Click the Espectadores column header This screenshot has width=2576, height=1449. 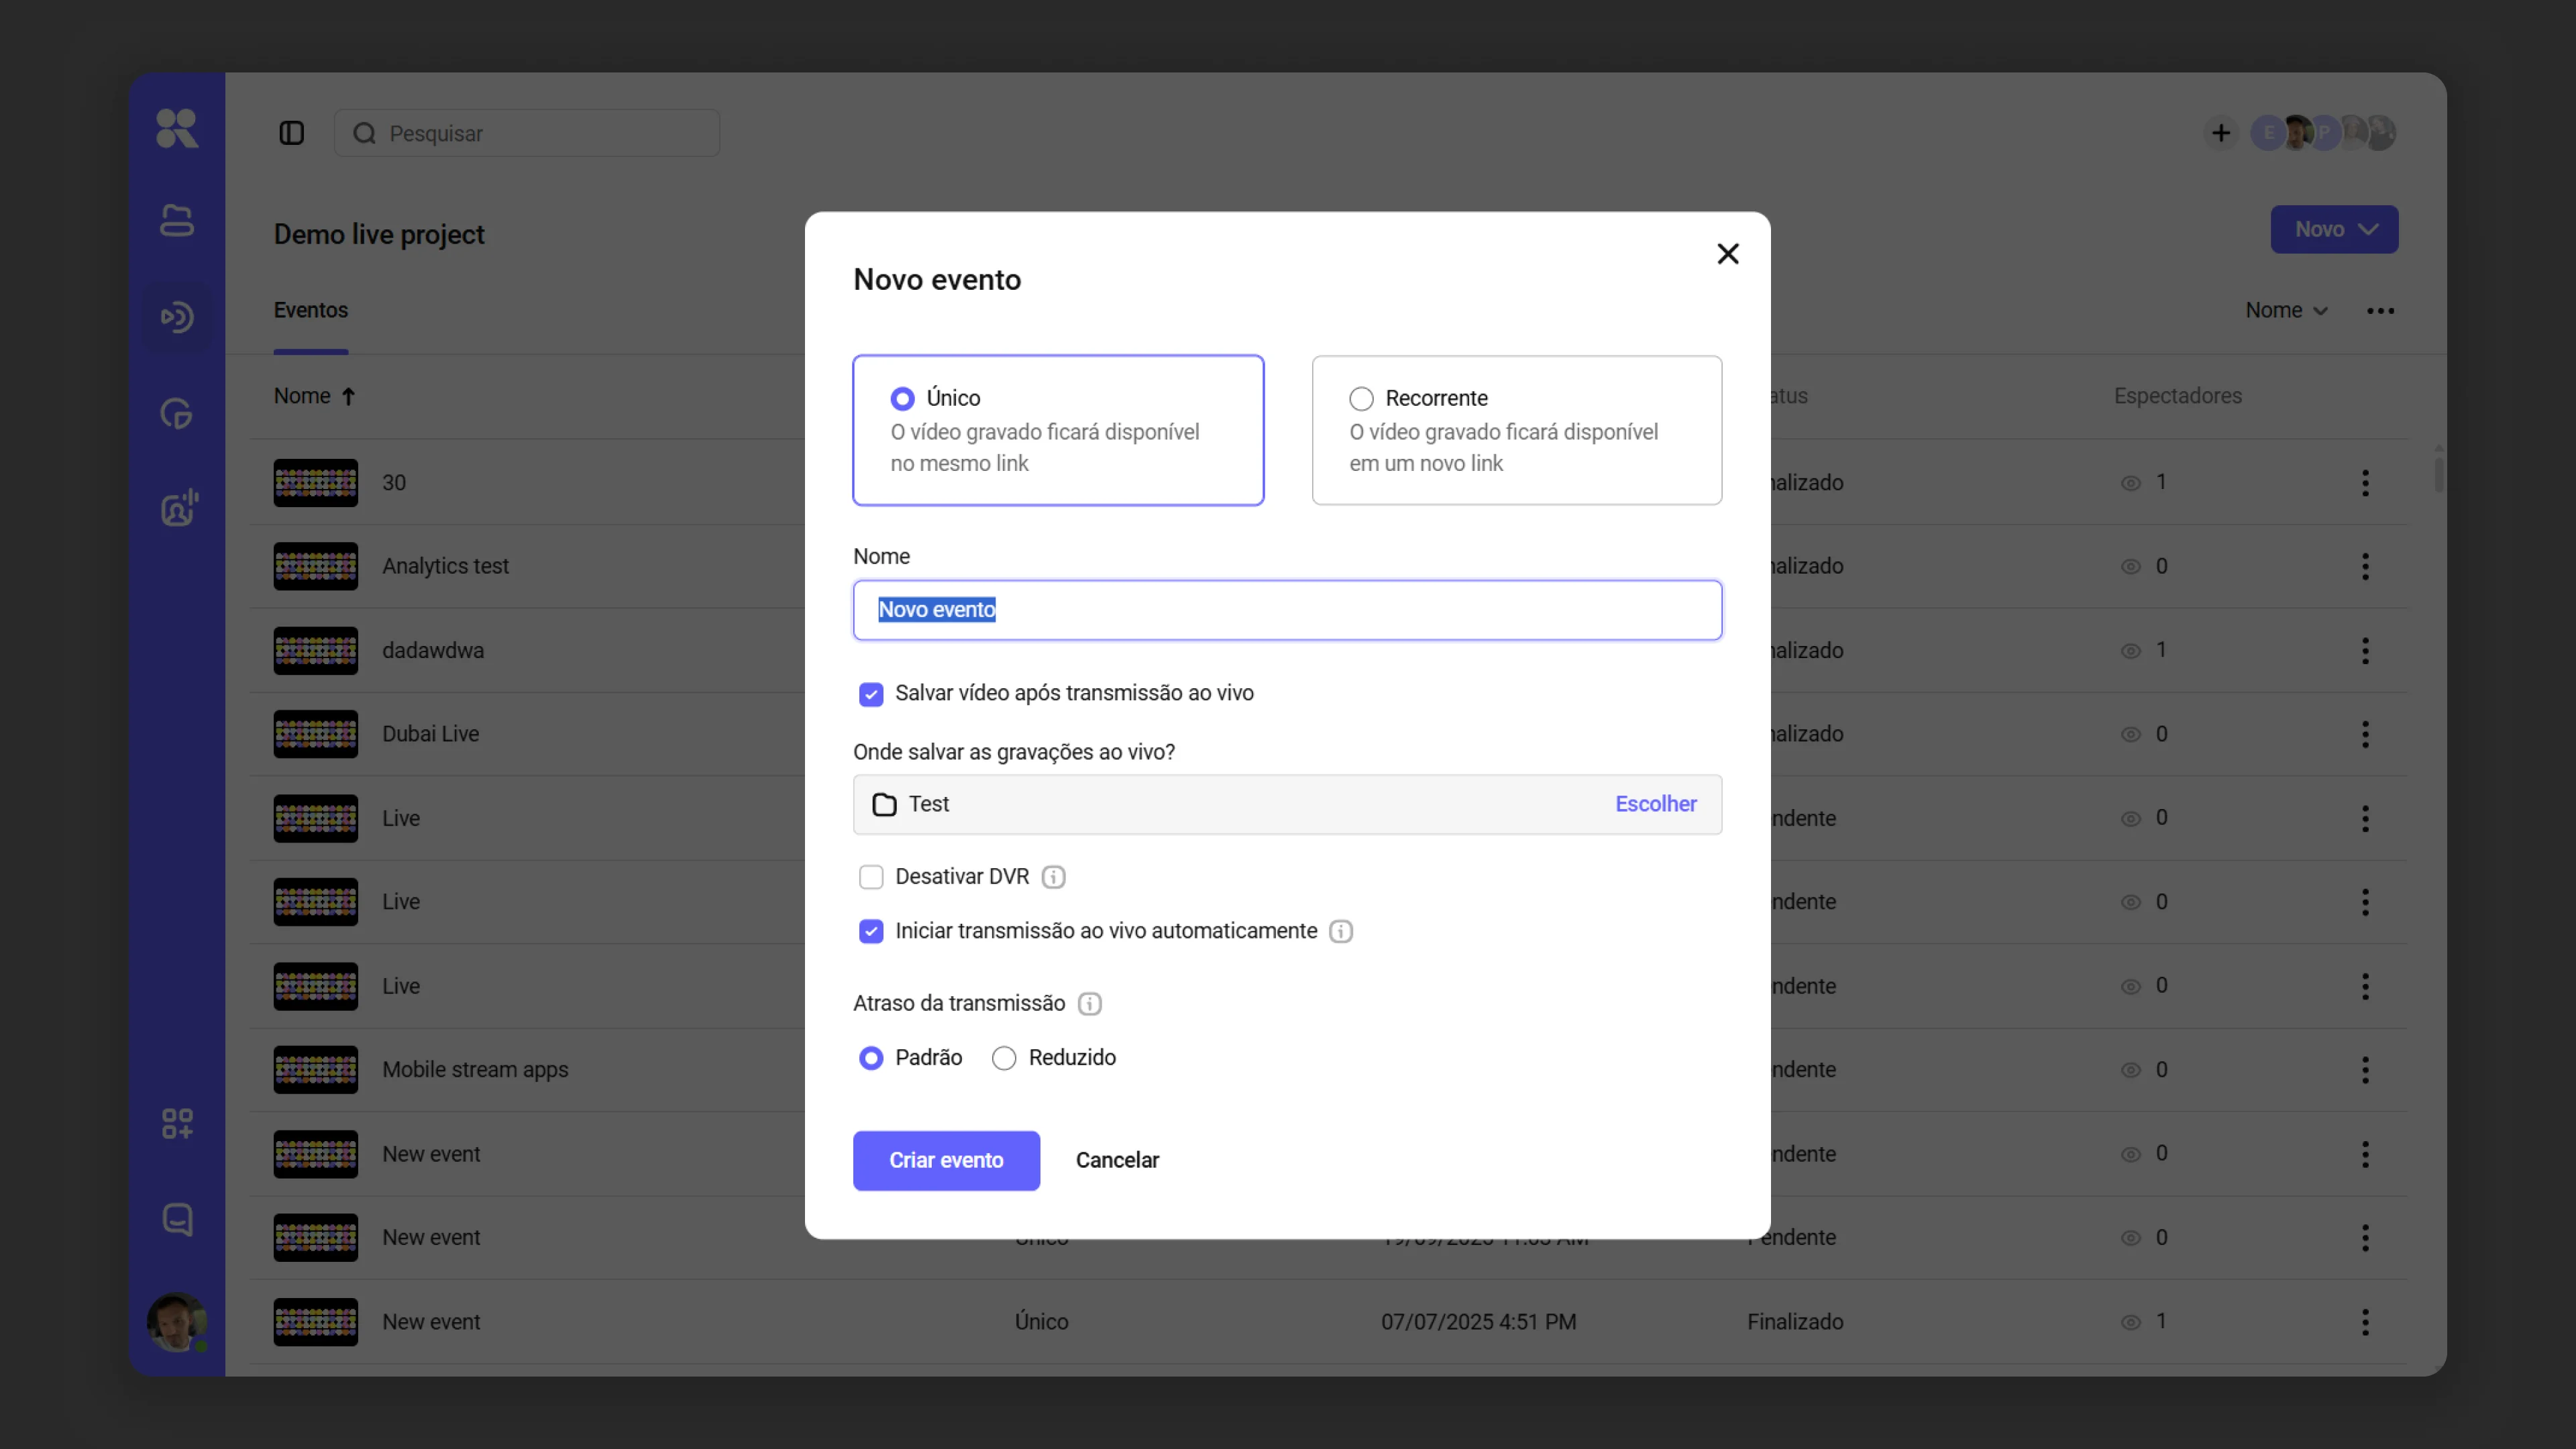pyautogui.click(x=2177, y=396)
